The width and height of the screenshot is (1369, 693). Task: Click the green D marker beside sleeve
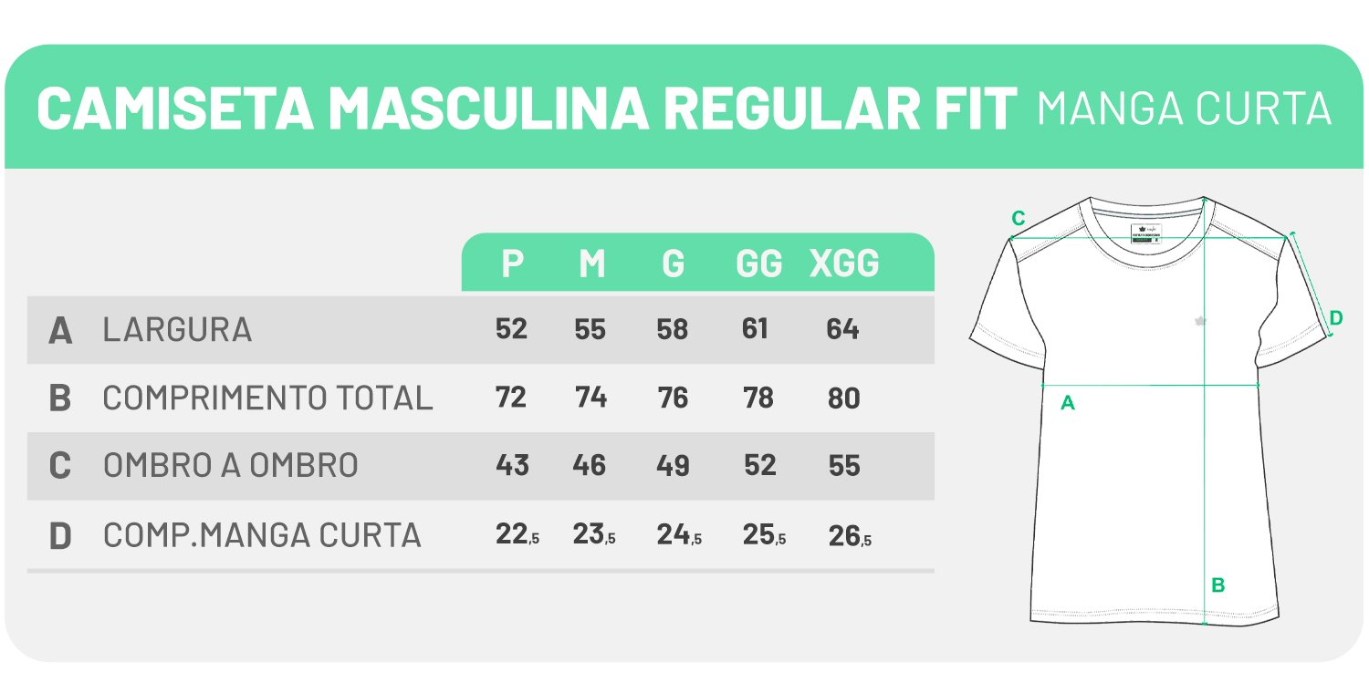tap(1335, 318)
